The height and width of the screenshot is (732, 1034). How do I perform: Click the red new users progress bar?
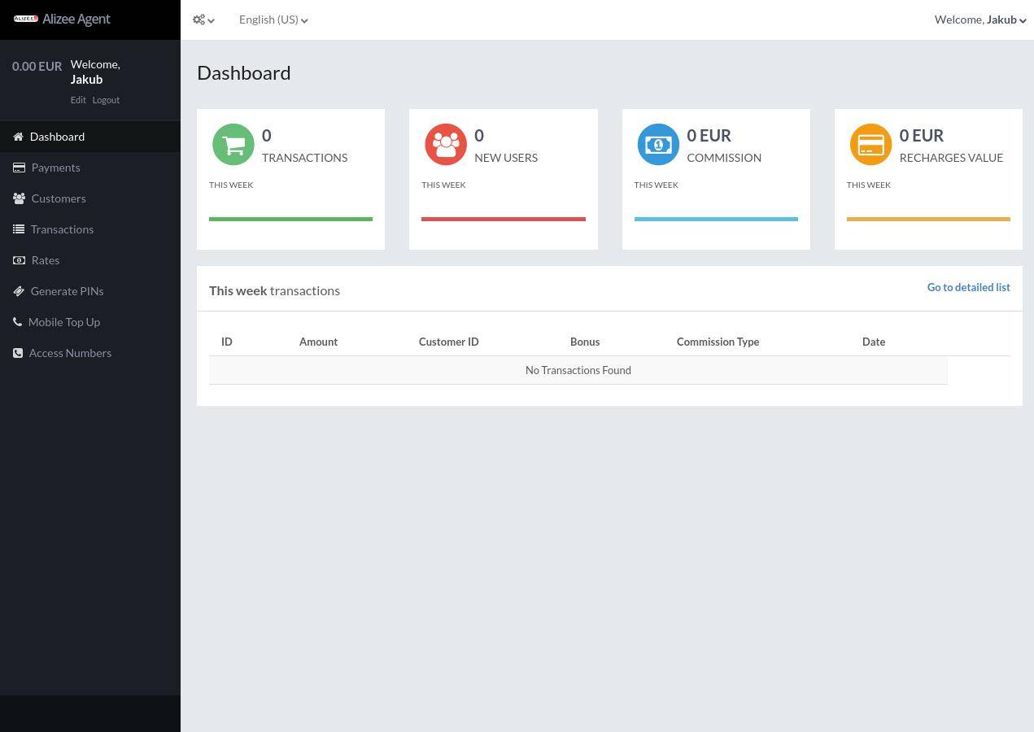point(504,219)
